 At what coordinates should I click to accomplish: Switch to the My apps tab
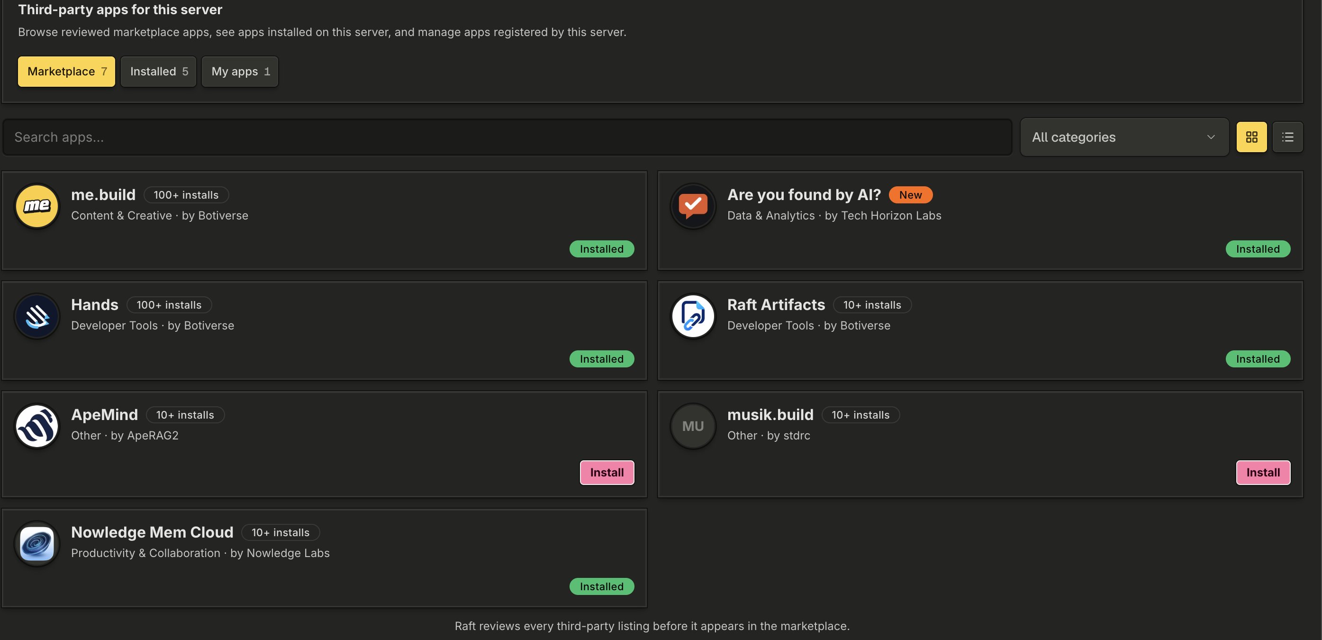pyautogui.click(x=240, y=72)
